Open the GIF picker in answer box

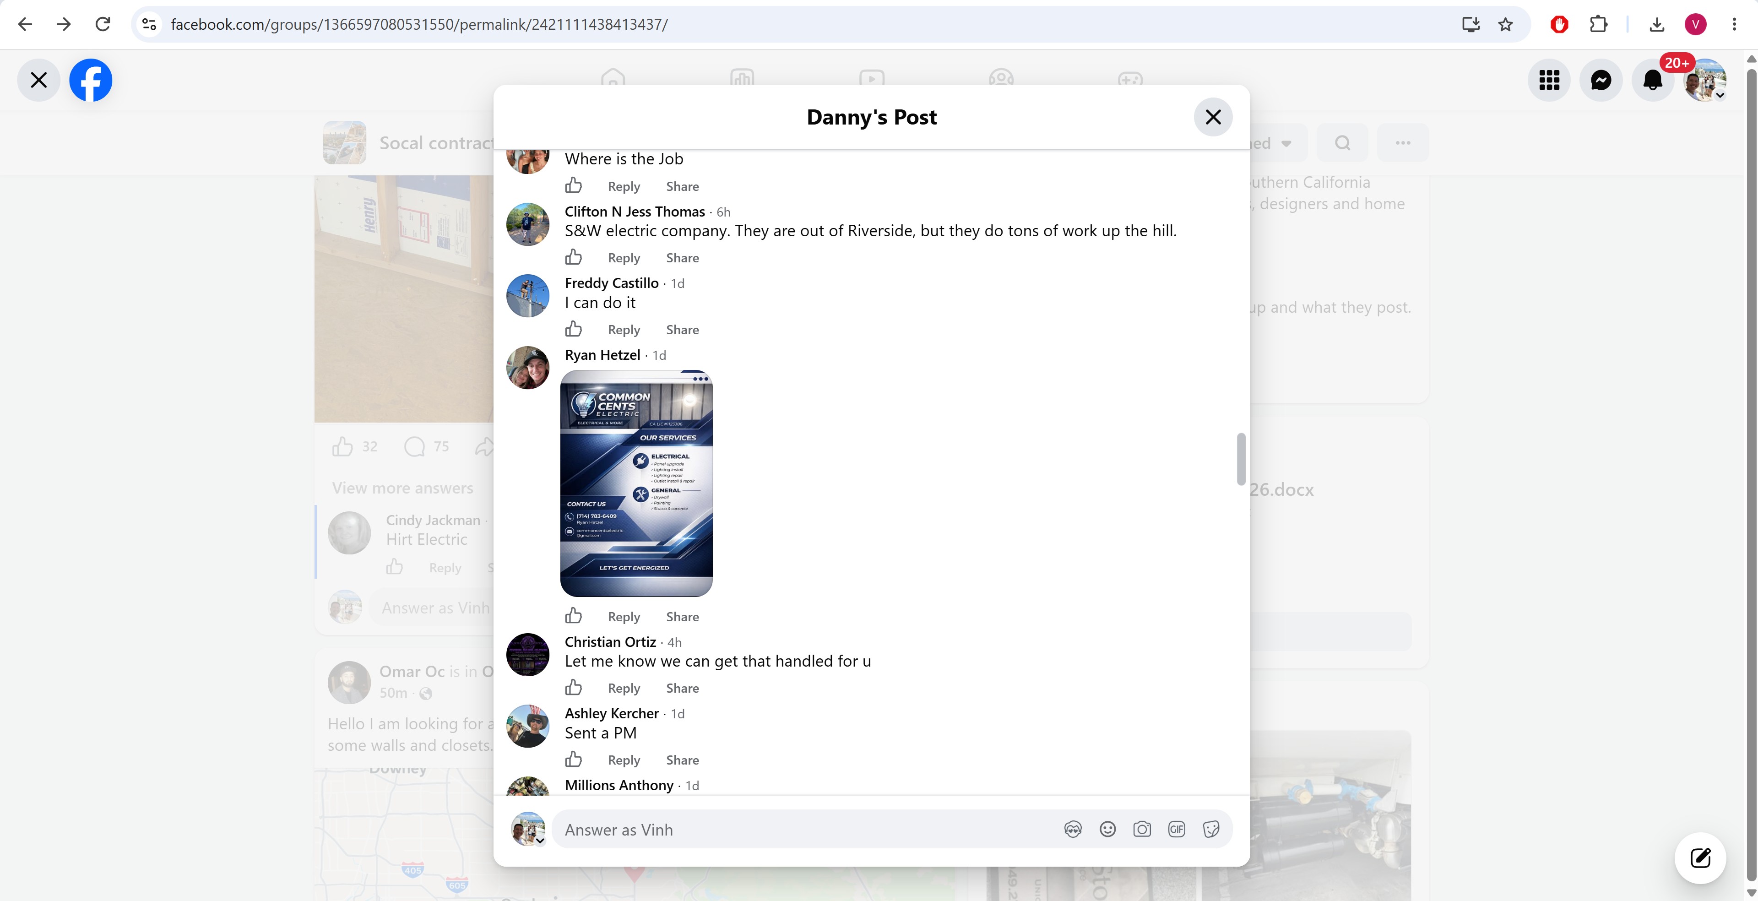pyautogui.click(x=1177, y=829)
